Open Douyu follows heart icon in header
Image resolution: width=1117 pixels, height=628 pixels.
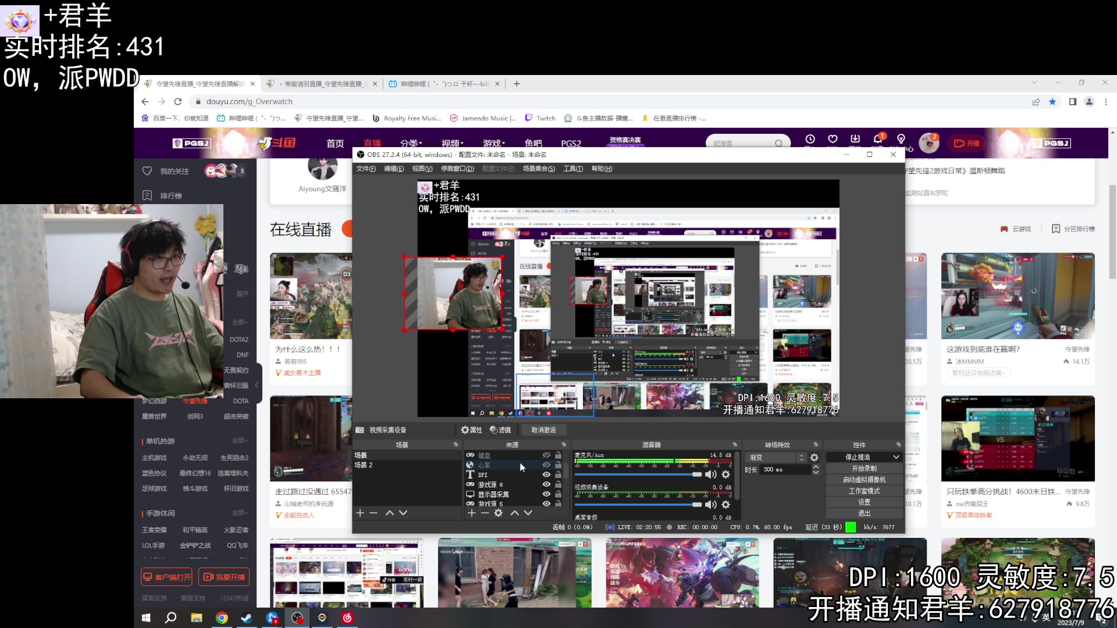(833, 140)
